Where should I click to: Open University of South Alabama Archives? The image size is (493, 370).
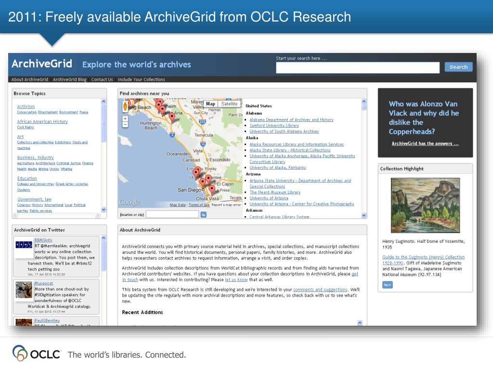pos(284,132)
